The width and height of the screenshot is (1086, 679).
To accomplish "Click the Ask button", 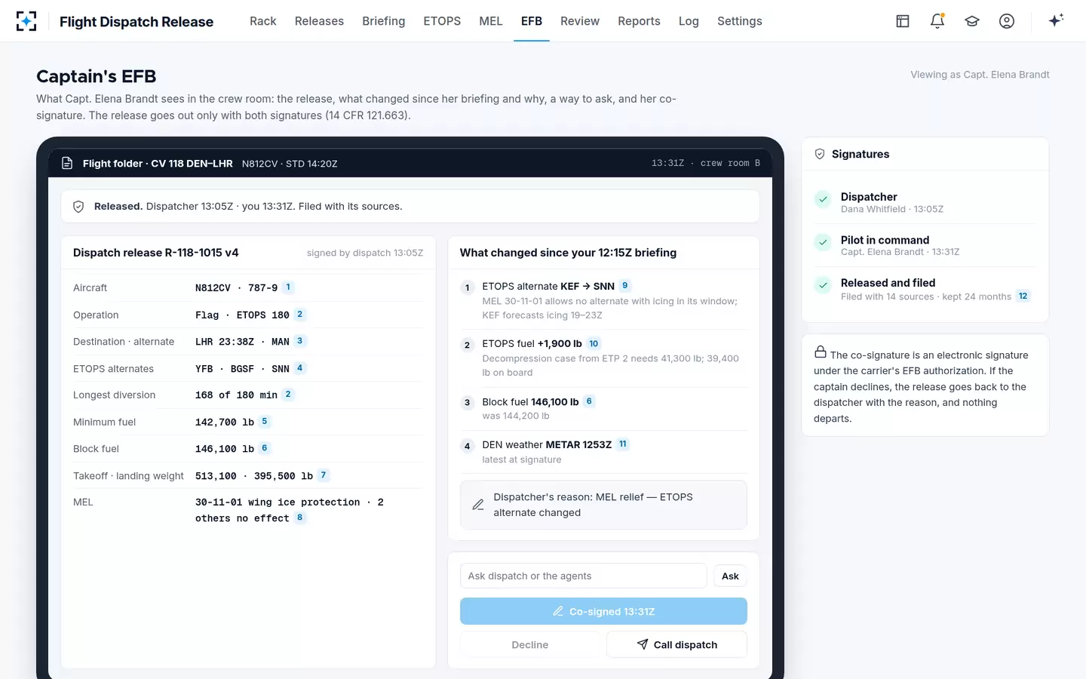I will point(730,576).
